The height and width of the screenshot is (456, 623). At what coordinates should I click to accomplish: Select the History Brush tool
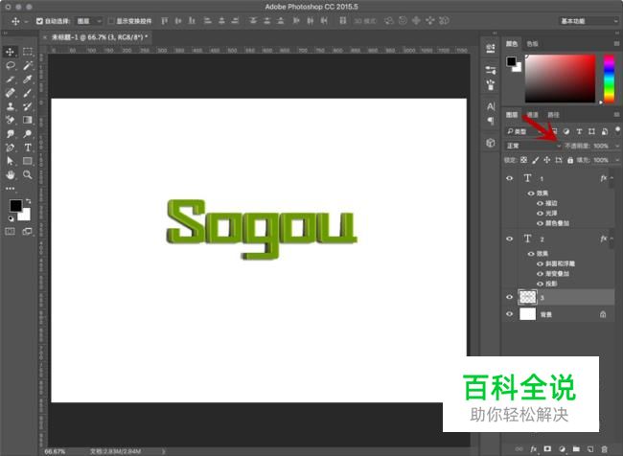(28, 106)
